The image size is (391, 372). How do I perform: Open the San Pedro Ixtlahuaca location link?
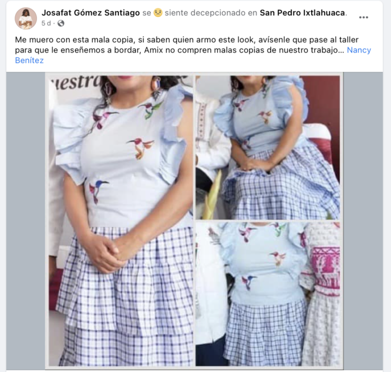pos(303,13)
